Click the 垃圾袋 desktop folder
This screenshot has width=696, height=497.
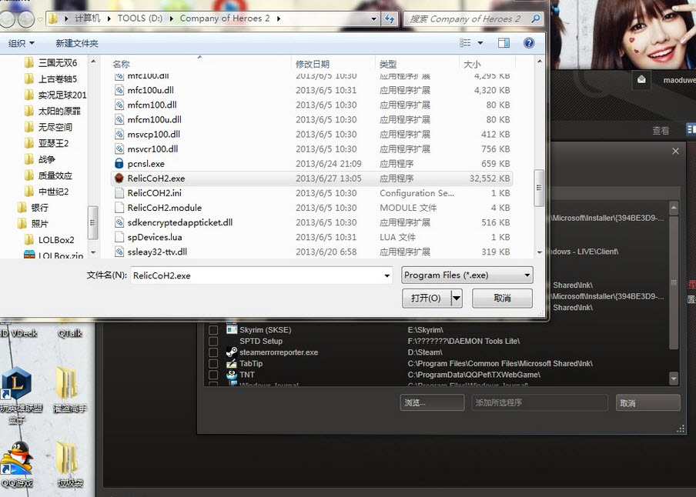tap(70, 464)
